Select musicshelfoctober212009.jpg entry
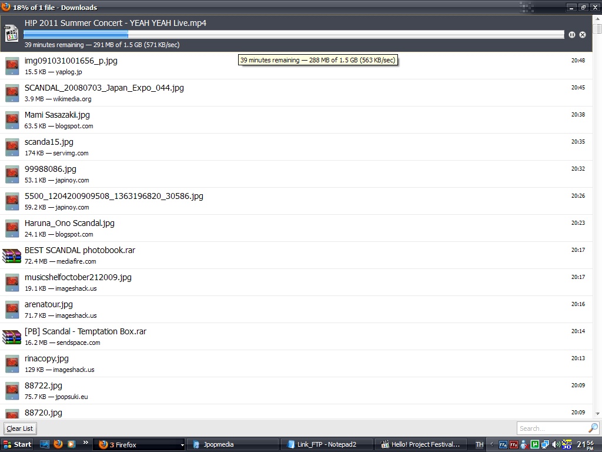 (x=296, y=282)
